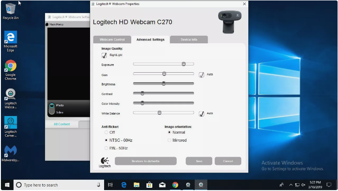338x191 pixels.
Task: Select the Logitech Webcam desktop shortcut
Action: [10, 98]
